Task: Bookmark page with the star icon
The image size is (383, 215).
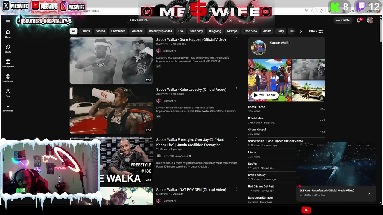Action: click(313, 11)
